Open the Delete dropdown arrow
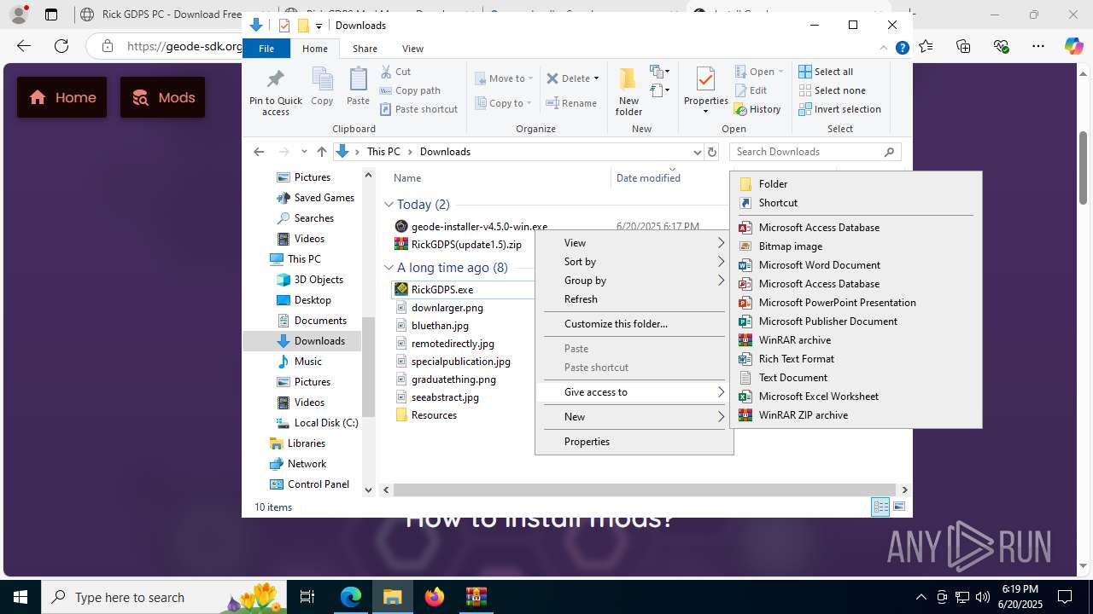 596,78
